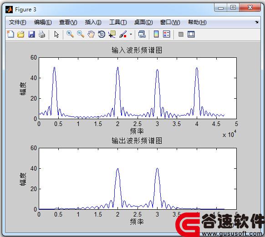Click the x 10⁴ exponent label
Viewport: 265px width, 237px height.
229,134
